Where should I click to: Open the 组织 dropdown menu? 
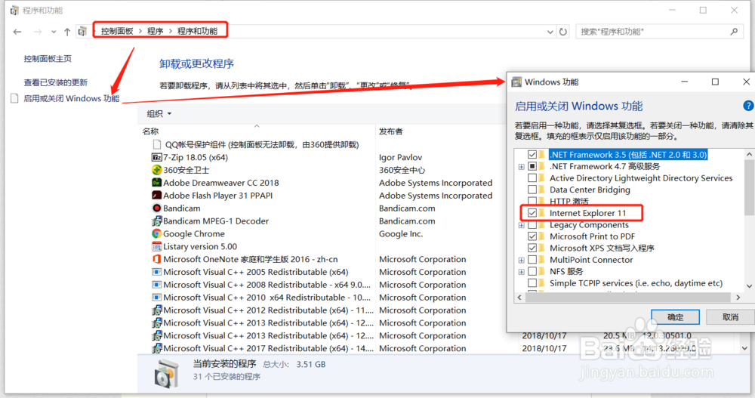tap(159, 114)
